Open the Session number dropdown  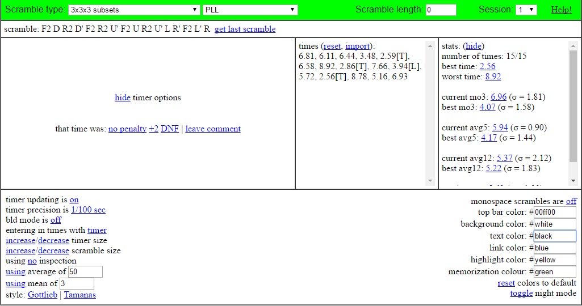click(x=526, y=10)
